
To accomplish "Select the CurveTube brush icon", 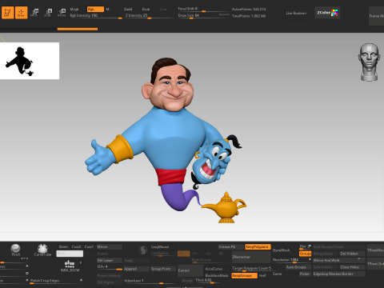I will tap(42, 250).
